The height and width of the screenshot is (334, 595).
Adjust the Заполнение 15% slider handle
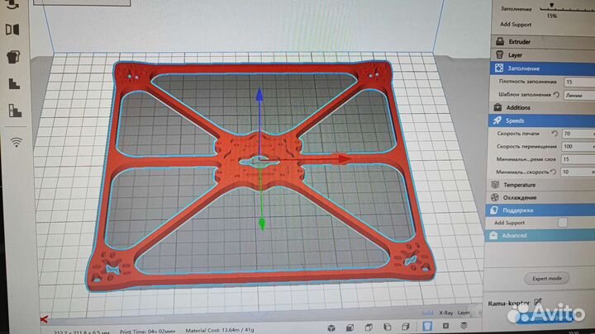(551, 5)
